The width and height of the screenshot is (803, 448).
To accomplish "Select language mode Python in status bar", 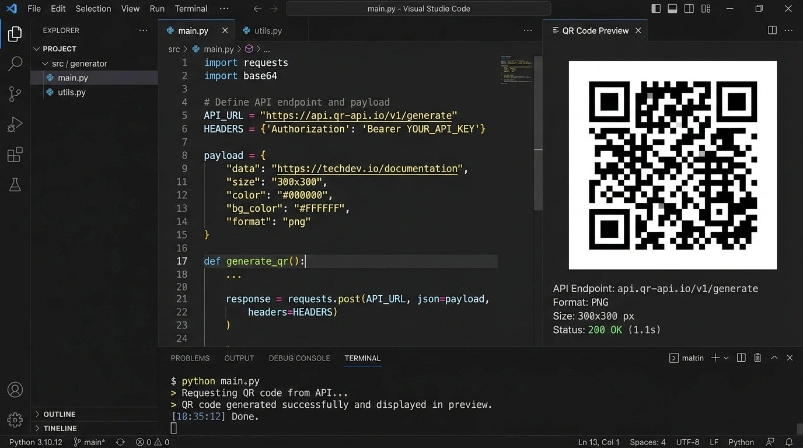I will pyautogui.click(x=741, y=442).
